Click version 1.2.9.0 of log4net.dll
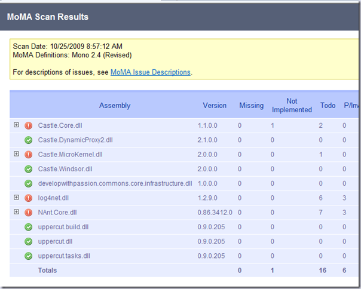This screenshot has width=361, height=289. 207,198
